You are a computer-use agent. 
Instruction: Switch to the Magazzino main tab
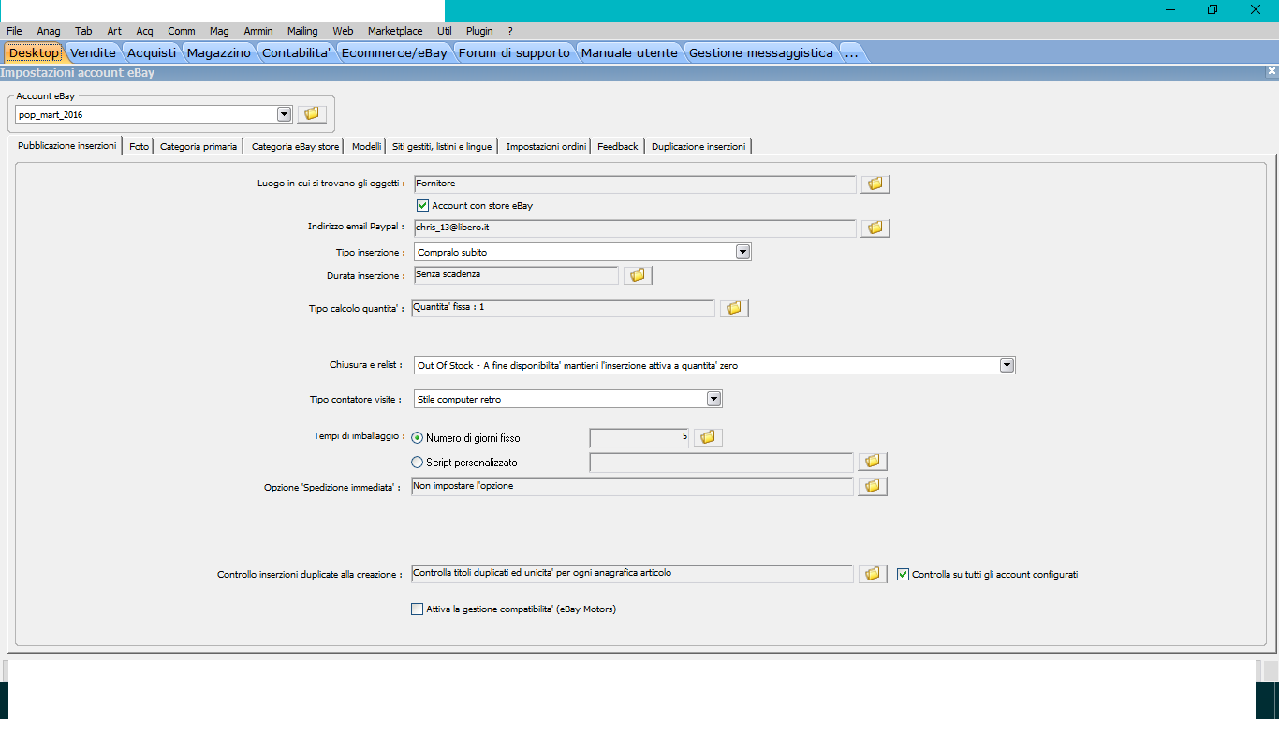(x=219, y=53)
